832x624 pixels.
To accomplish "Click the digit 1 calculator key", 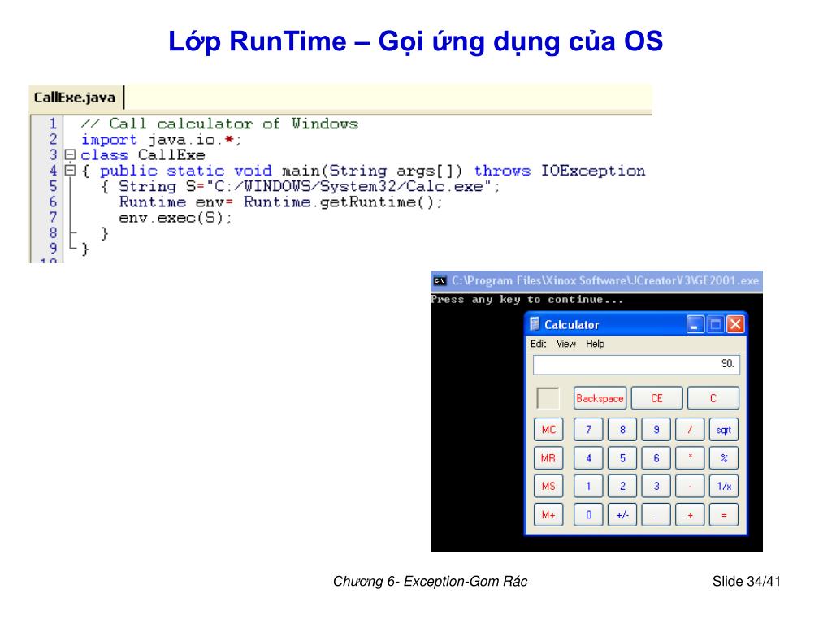I will (x=588, y=487).
